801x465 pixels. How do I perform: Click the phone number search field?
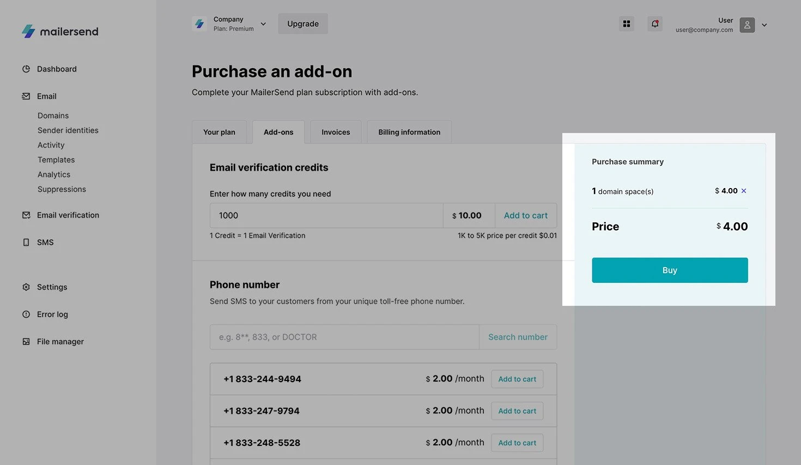(x=344, y=337)
